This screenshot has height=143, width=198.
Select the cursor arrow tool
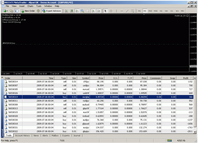[105, 11]
